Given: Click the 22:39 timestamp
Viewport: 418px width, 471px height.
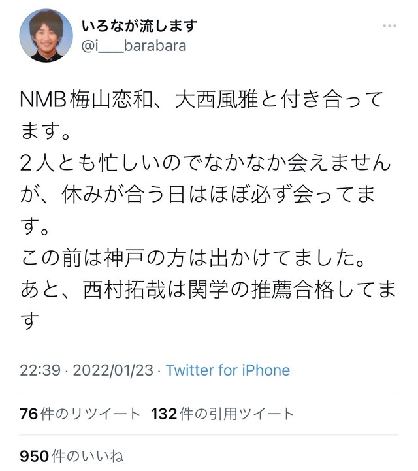Looking at the screenshot, I should click(x=40, y=370).
